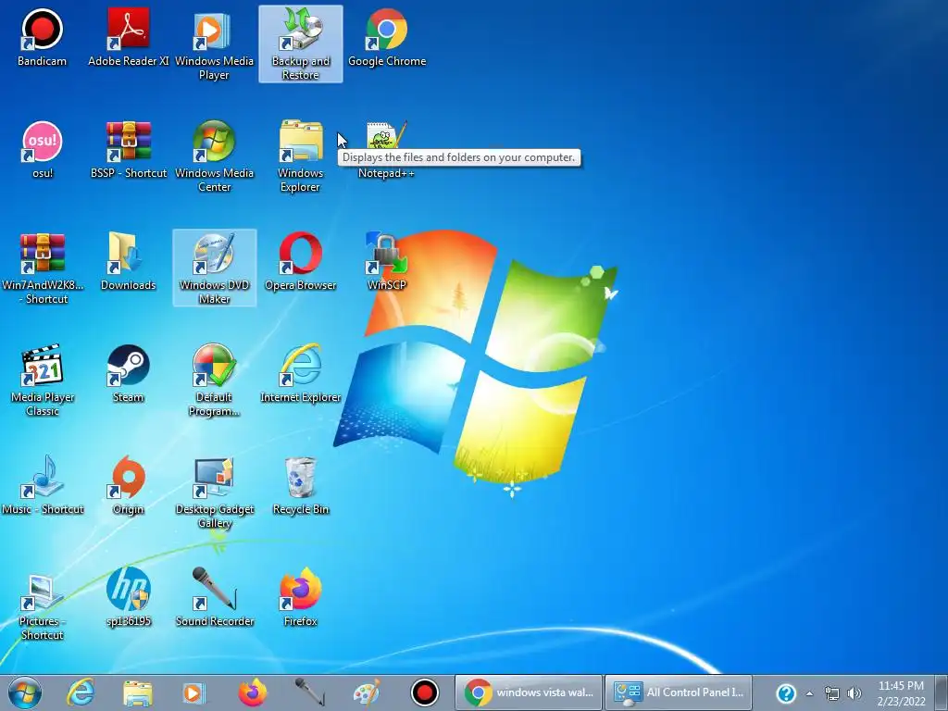Open Windows Explorer from the taskbar
The width and height of the screenshot is (948, 711).
pos(137,692)
